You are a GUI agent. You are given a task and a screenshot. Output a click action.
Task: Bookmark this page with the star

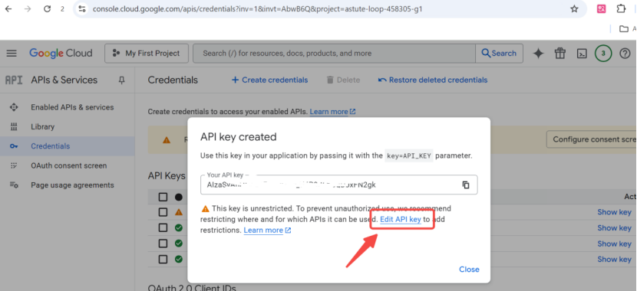574,9
